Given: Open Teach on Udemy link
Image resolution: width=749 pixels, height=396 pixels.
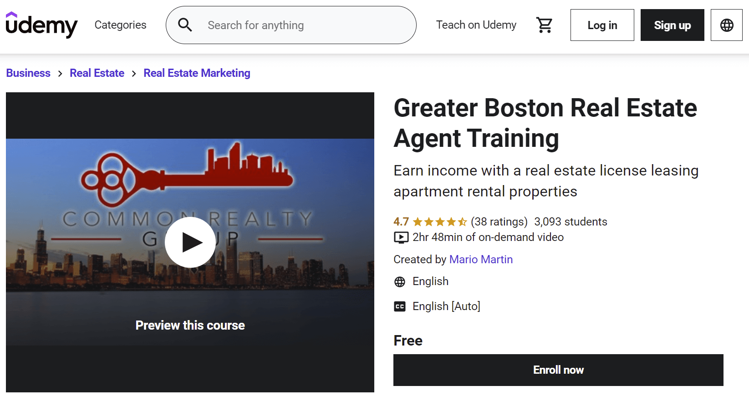Looking at the screenshot, I should [x=476, y=25].
